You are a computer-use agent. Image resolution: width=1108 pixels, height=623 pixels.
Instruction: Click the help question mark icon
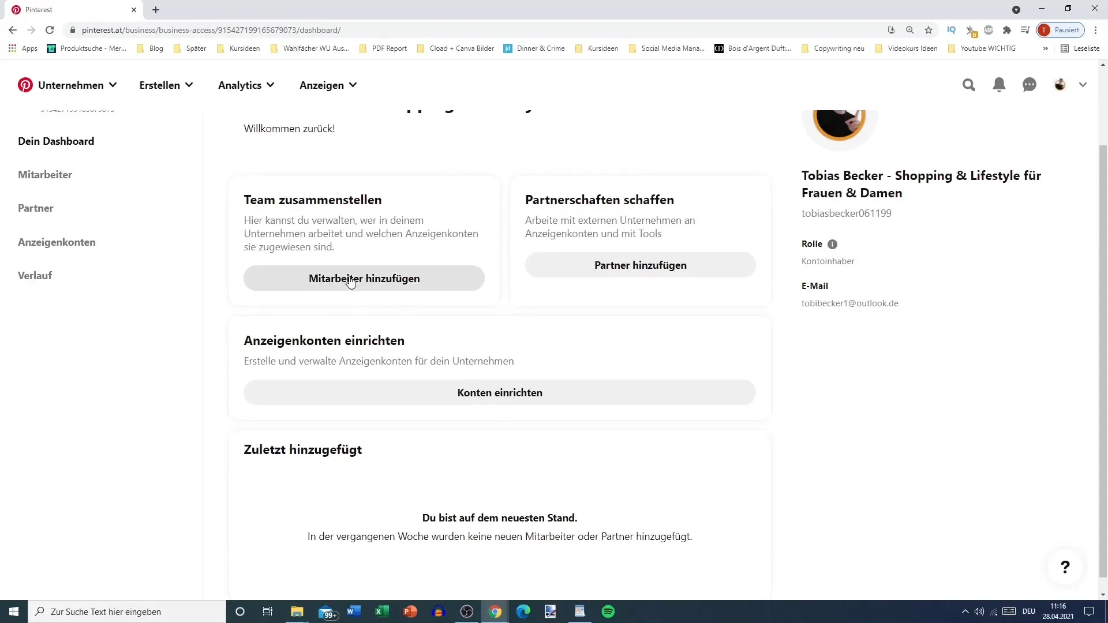[1066, 566]
